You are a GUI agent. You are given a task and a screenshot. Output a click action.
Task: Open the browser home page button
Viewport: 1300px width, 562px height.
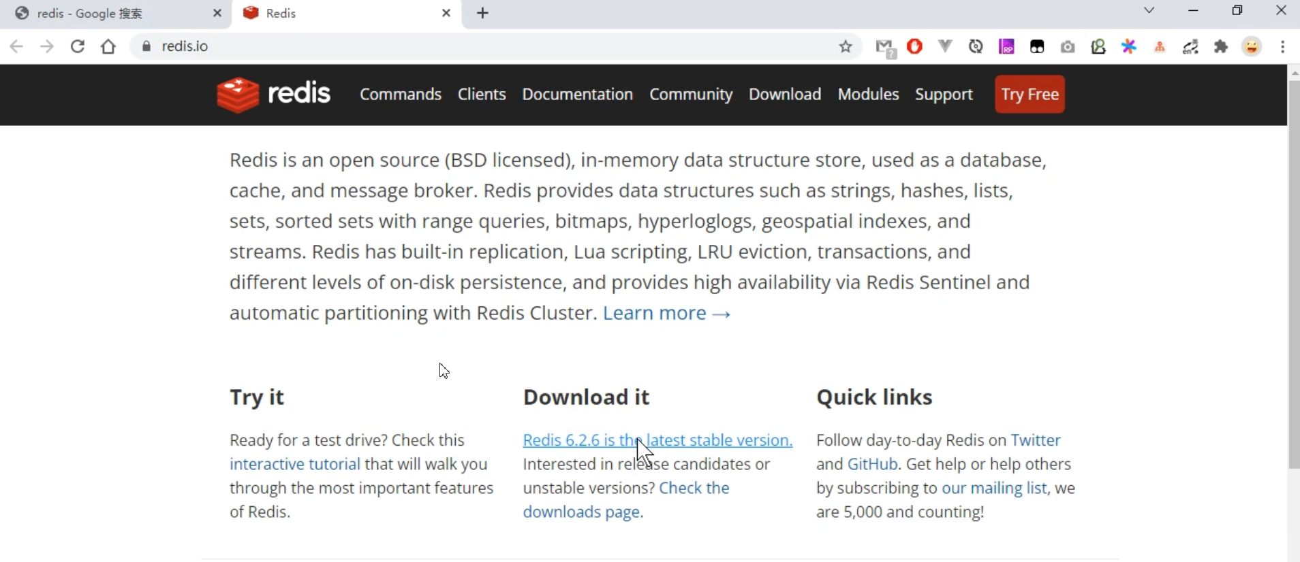[x=108, y=46]
